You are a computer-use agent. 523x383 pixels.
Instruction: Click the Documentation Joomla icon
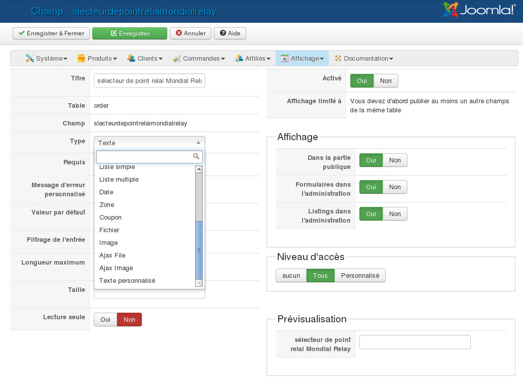(338, 58)
